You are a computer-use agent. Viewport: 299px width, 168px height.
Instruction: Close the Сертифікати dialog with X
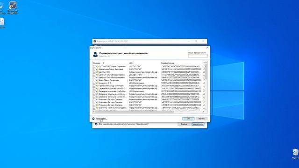[x=207, y=48]
